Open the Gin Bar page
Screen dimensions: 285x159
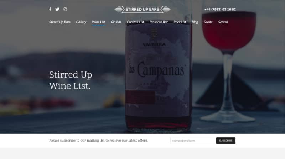pos(116,22)
